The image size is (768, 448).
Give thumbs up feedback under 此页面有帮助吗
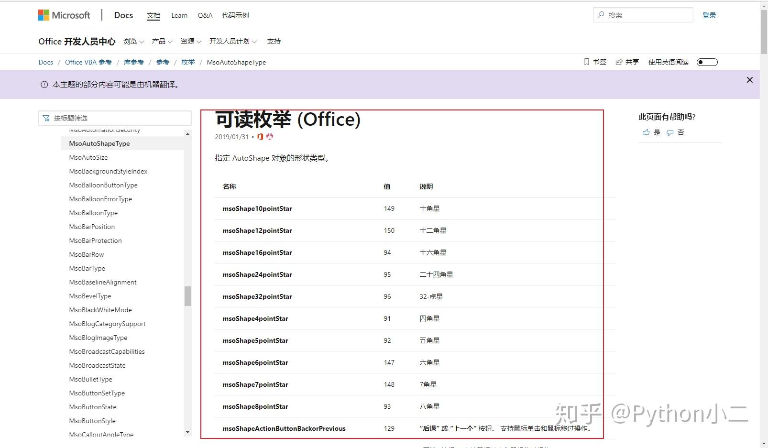point(645,132)
